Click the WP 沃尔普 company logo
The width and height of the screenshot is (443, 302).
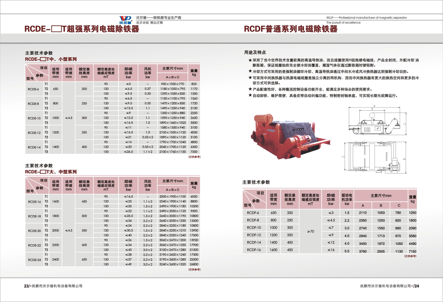click(x=125, y=20)
